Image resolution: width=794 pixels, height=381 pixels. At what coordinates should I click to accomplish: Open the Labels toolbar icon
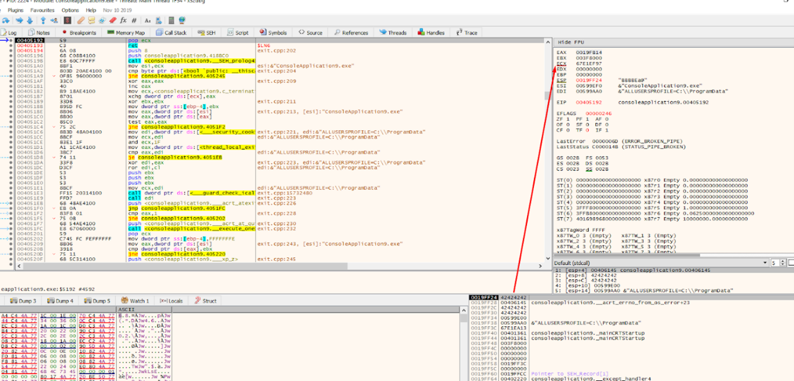point(102,21)
